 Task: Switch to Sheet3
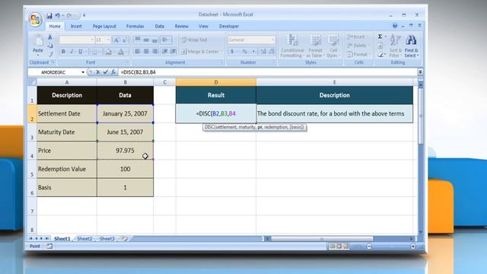click(x=107, y=238)
